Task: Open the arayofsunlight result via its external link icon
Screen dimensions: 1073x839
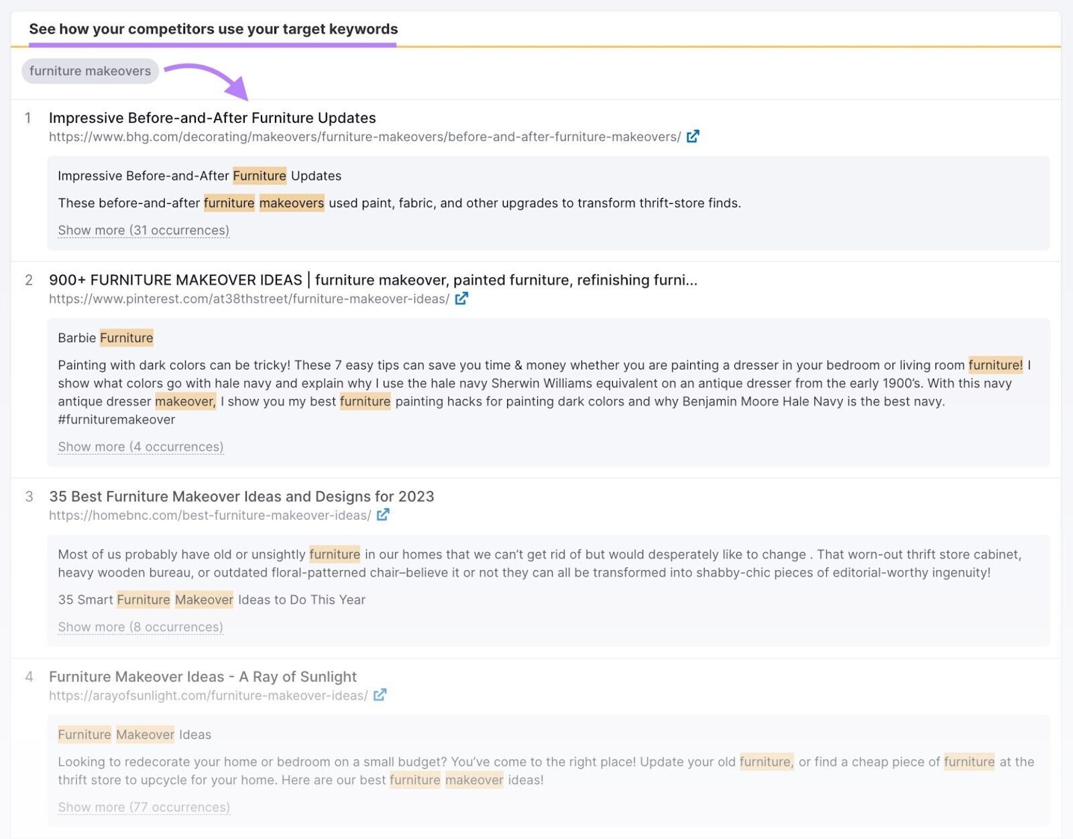Action: click(380, 695)
